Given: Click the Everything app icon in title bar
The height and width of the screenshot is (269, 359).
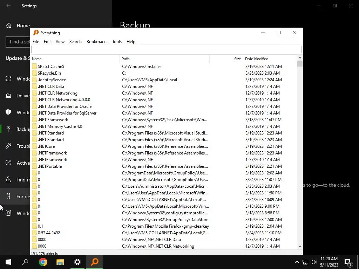Looking at the screenshot, I should [x=36, y=33].
